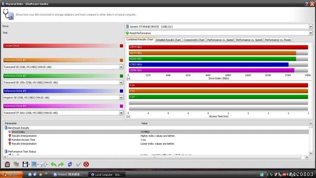Open the blue bar chart options icon
Image resolution: width=316 pixels, height=178 pixels.
34,164
